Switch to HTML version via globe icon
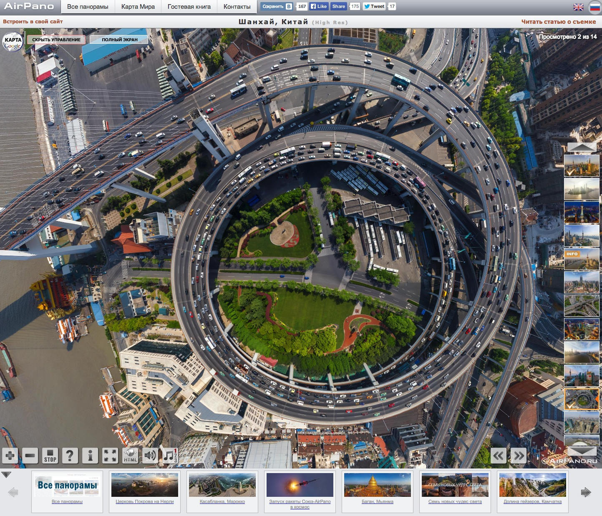The height and width of the screenshot is (516, 602). click(131, 456)
